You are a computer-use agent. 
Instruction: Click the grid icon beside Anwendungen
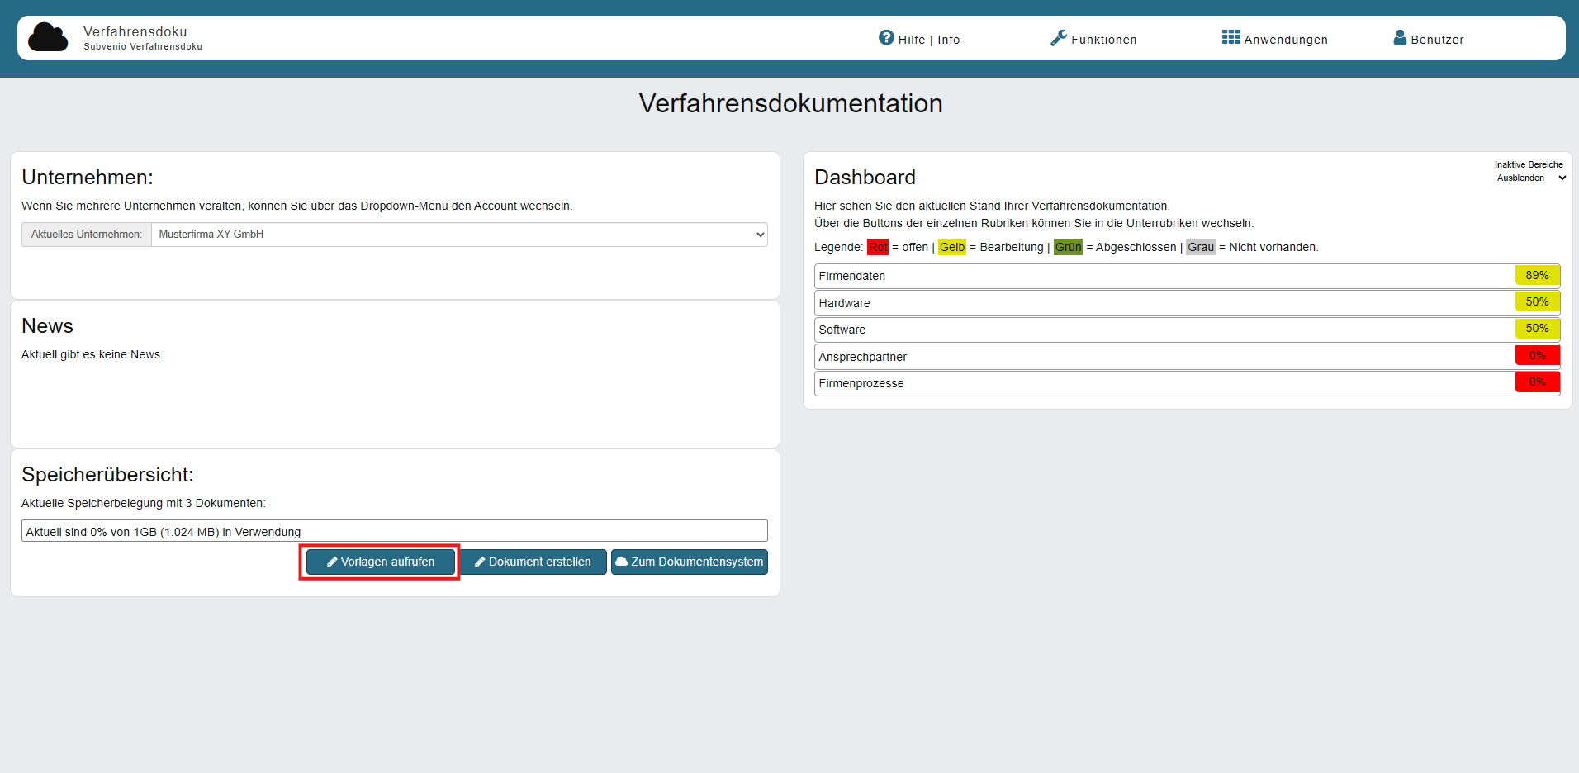pos(1230,37)
